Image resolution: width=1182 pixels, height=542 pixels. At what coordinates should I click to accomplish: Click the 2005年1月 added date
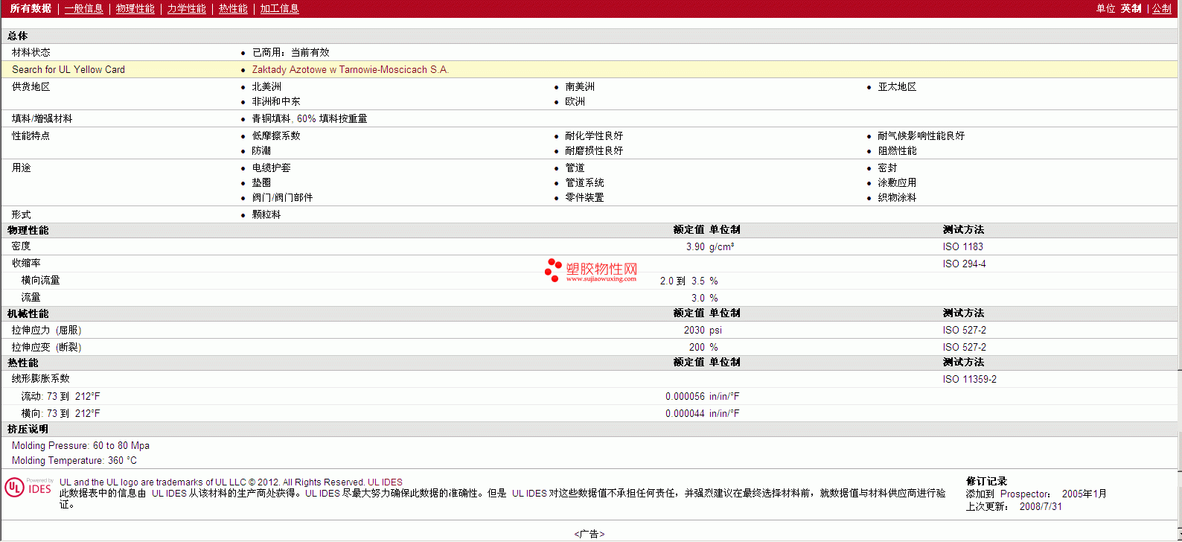(x=1084, y=494)
